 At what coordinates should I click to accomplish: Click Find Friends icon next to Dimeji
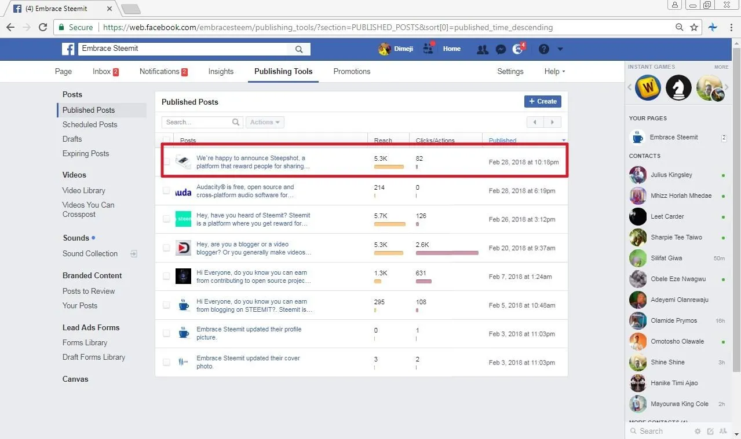(x=428, y=49)
